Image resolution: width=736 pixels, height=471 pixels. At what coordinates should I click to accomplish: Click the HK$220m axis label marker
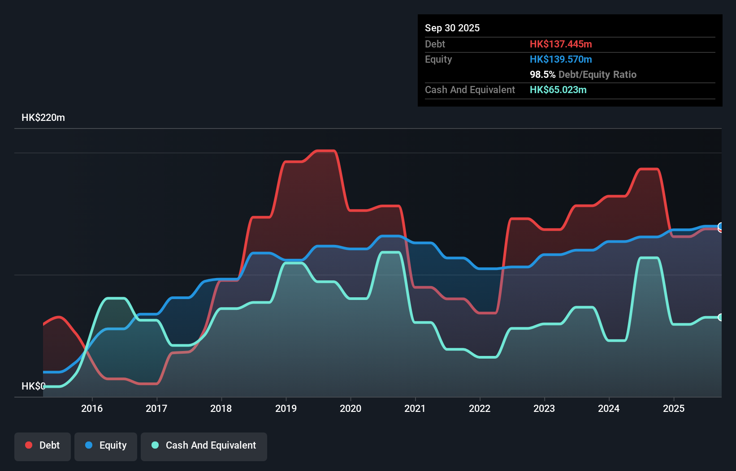[43, 117]
